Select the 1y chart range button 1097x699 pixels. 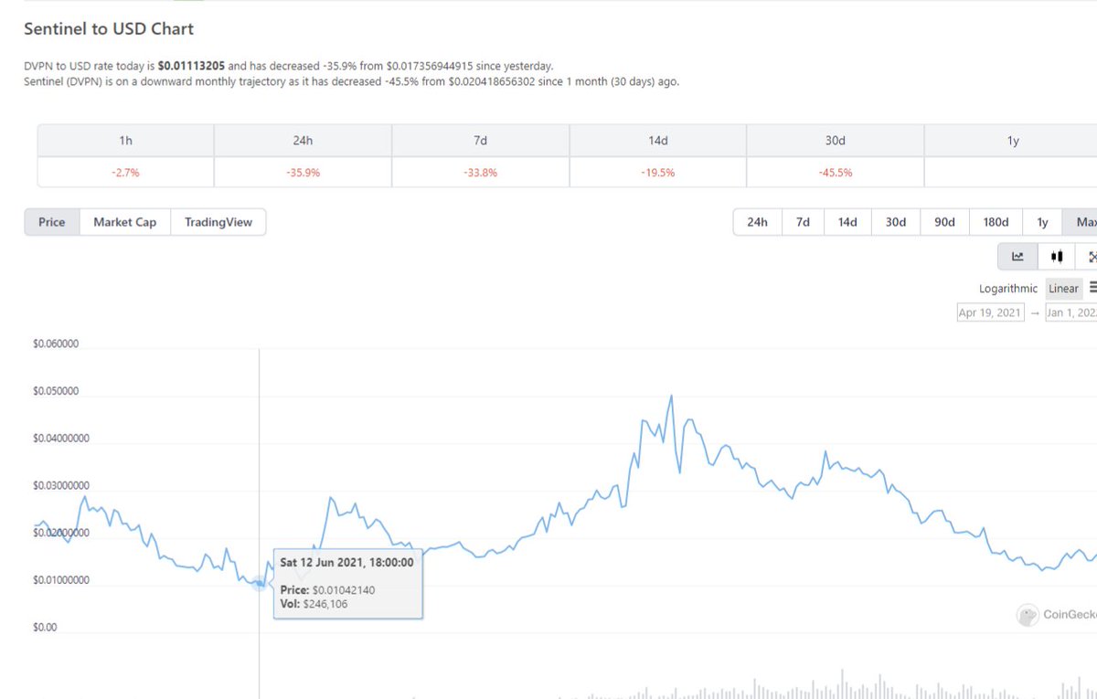(1042, 222)
